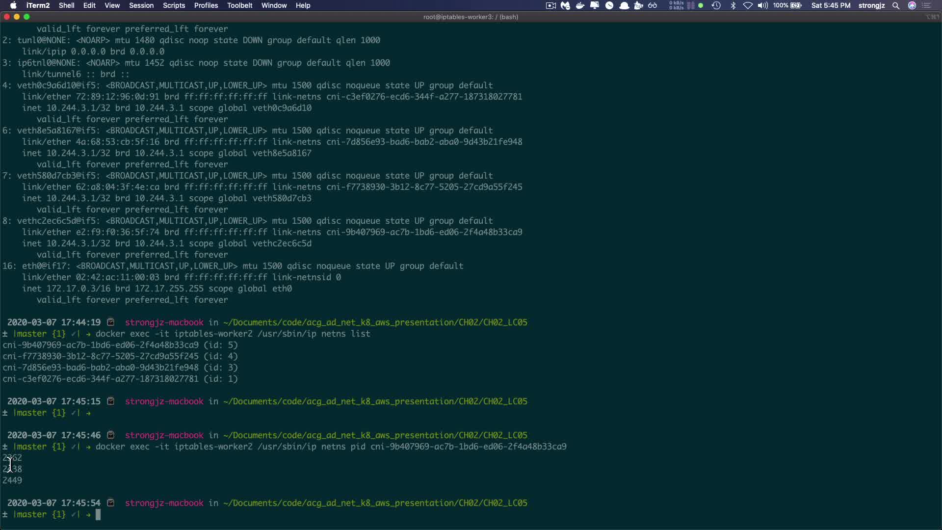Click the volume speaker icon

(762, 5)
